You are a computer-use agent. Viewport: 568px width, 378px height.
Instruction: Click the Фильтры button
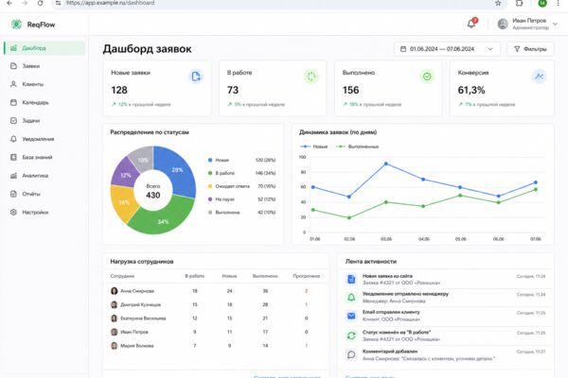tap(530, 49)
